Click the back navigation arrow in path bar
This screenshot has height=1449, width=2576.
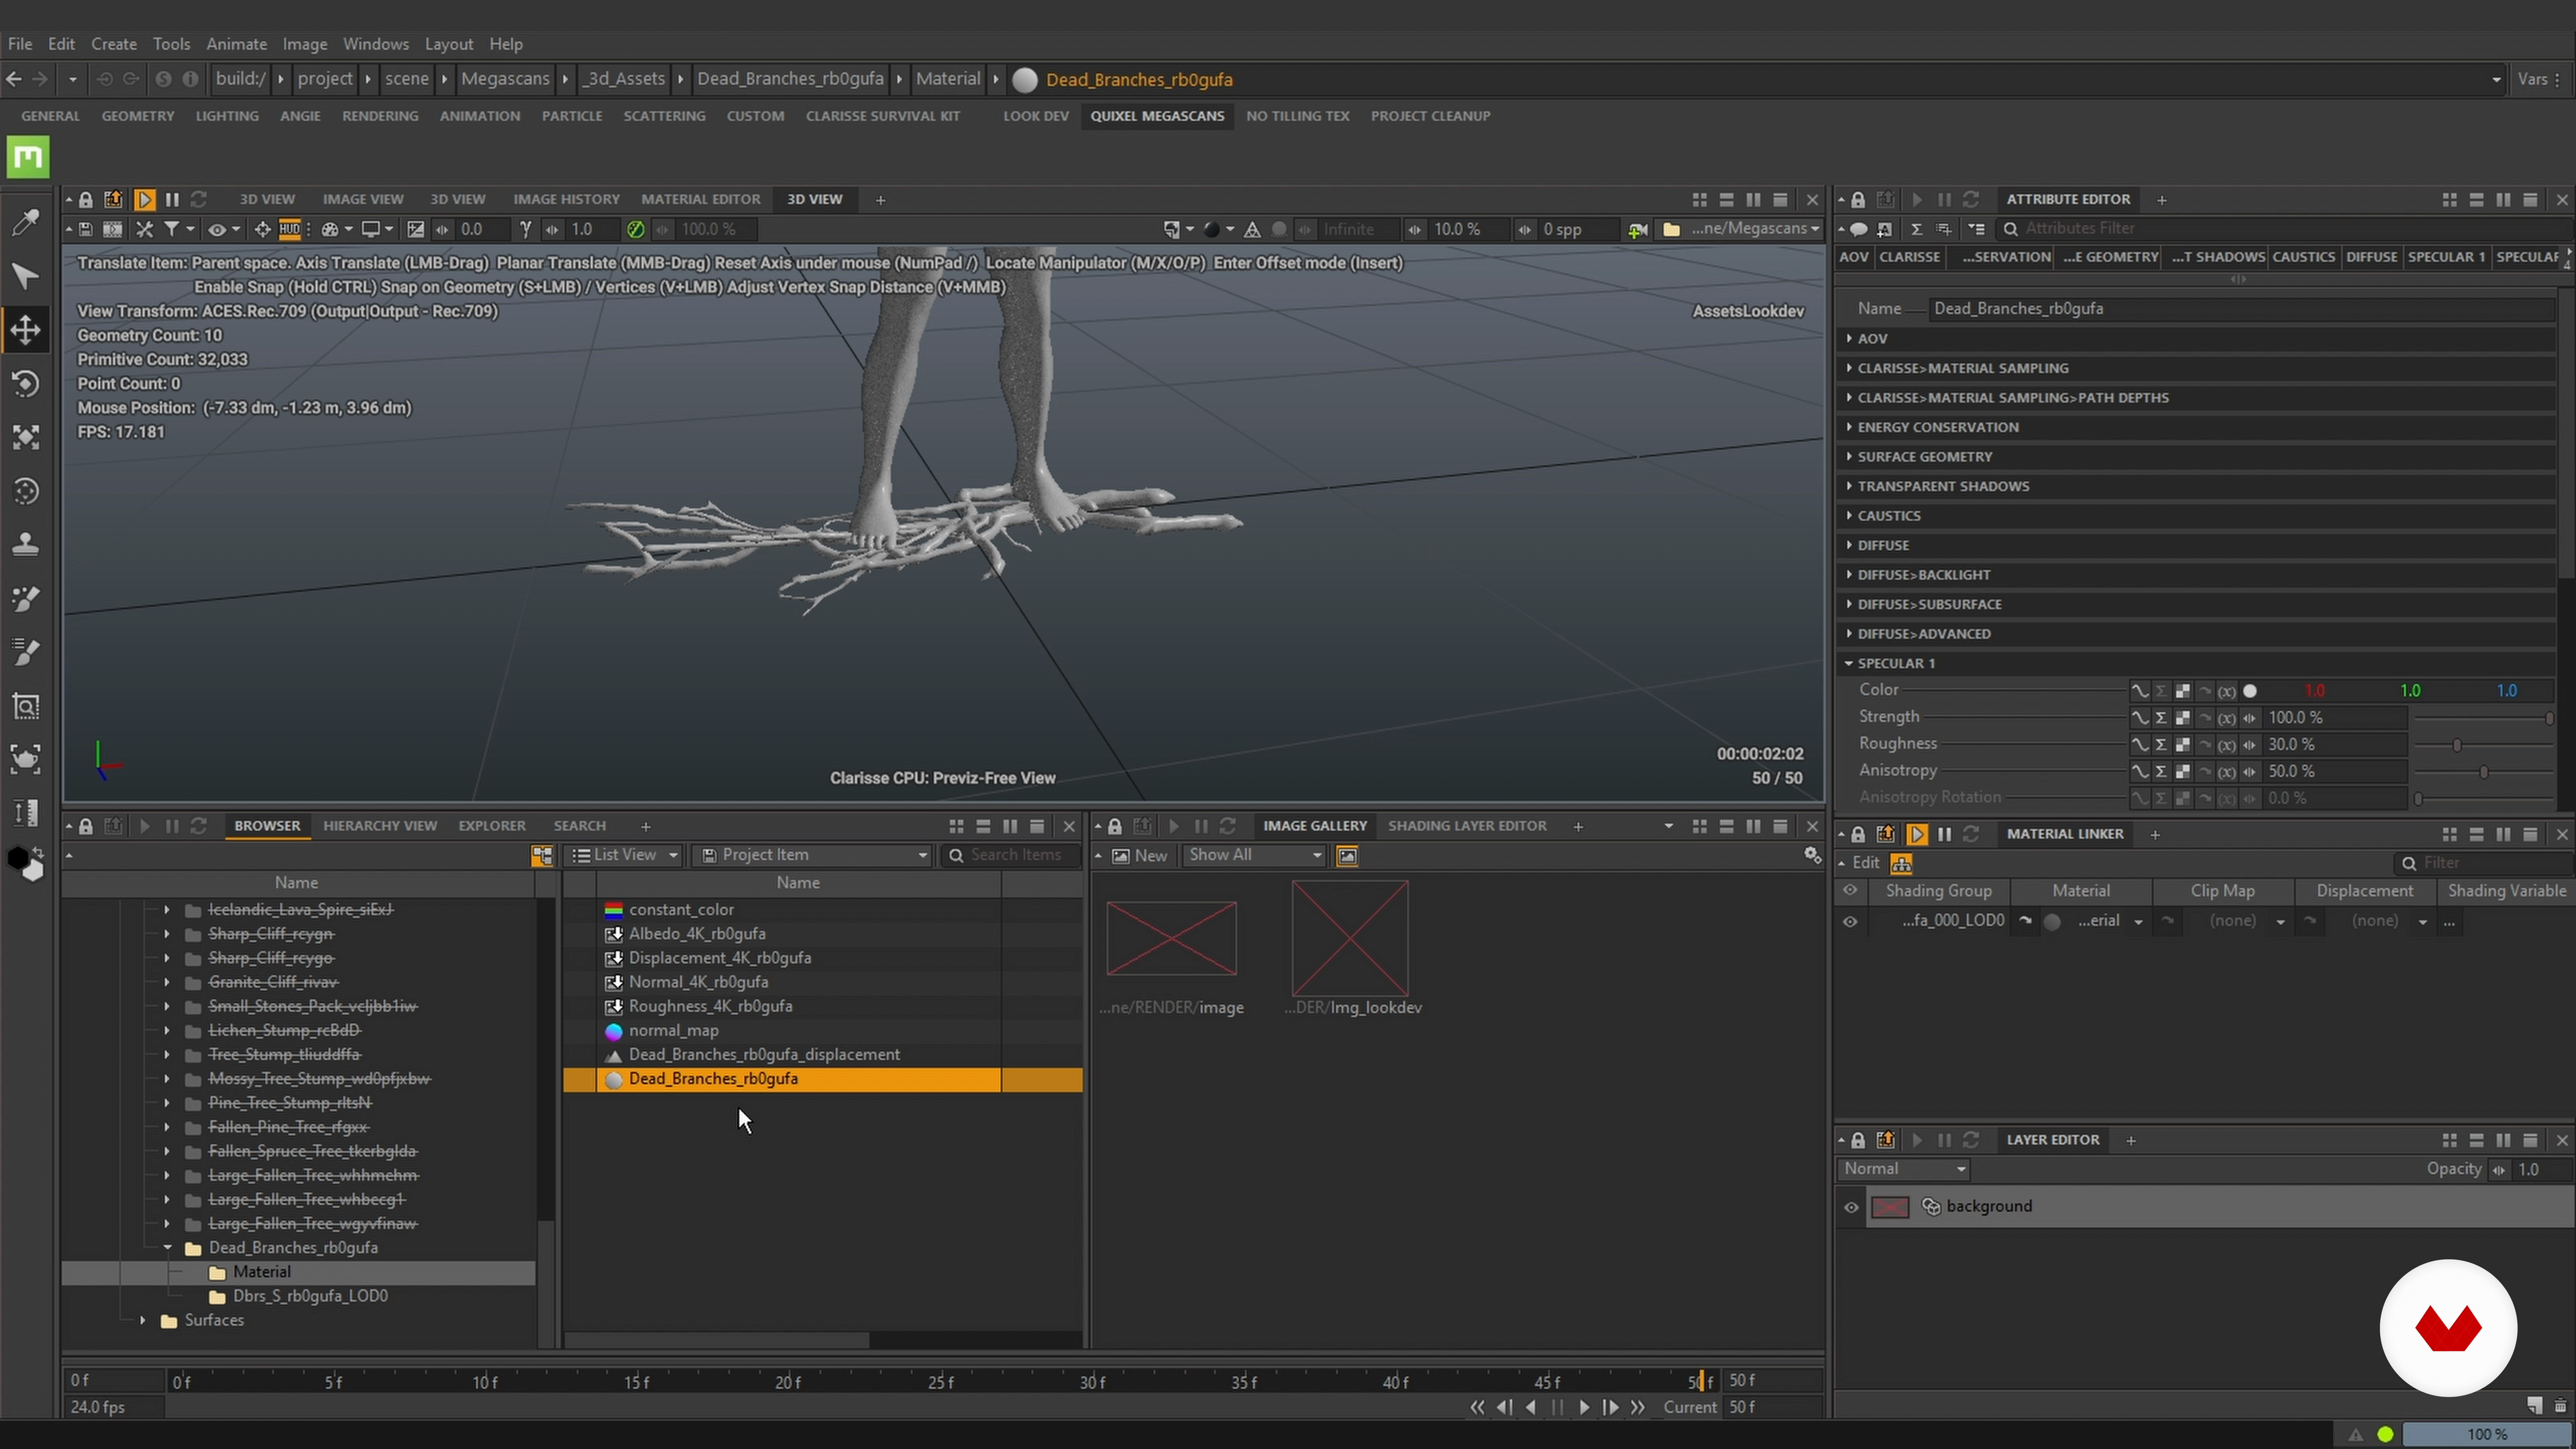pos(14,79)
